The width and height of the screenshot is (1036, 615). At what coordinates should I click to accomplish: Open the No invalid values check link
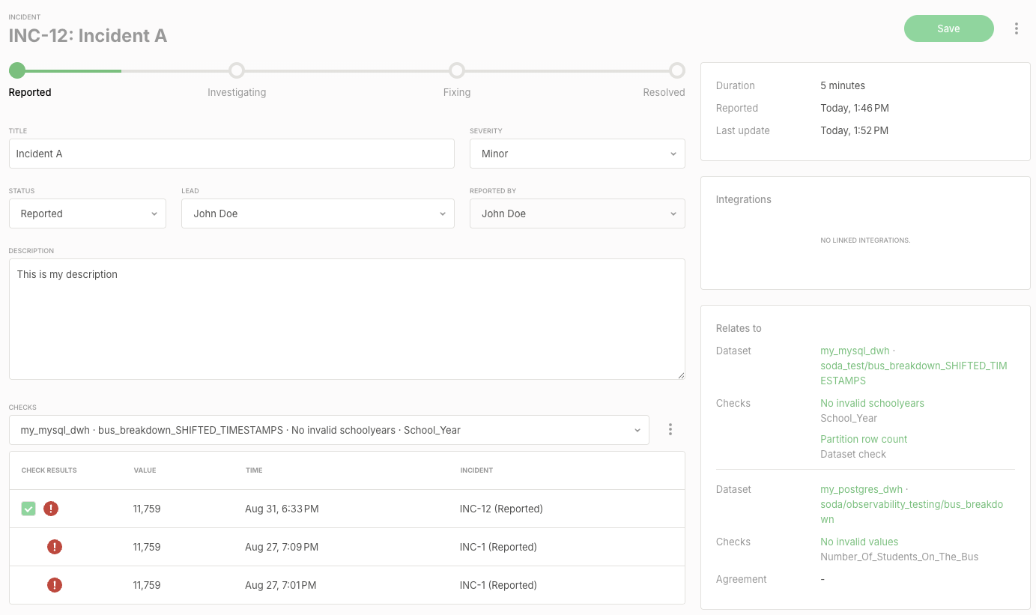click(x=859, y=542)
